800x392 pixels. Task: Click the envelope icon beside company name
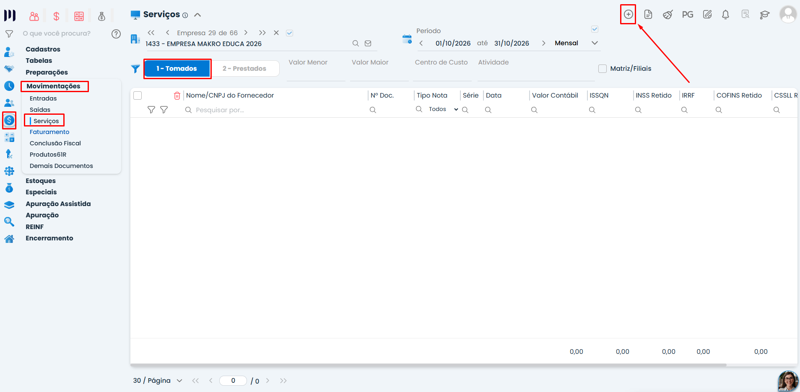pyautogui.click(x=368, y=44)
